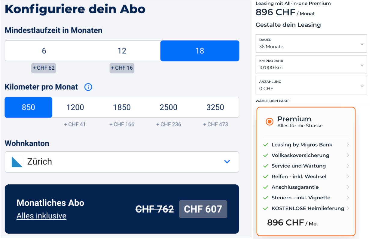
Task: Select the Premium package radio button
Action: tap(269, 122)
